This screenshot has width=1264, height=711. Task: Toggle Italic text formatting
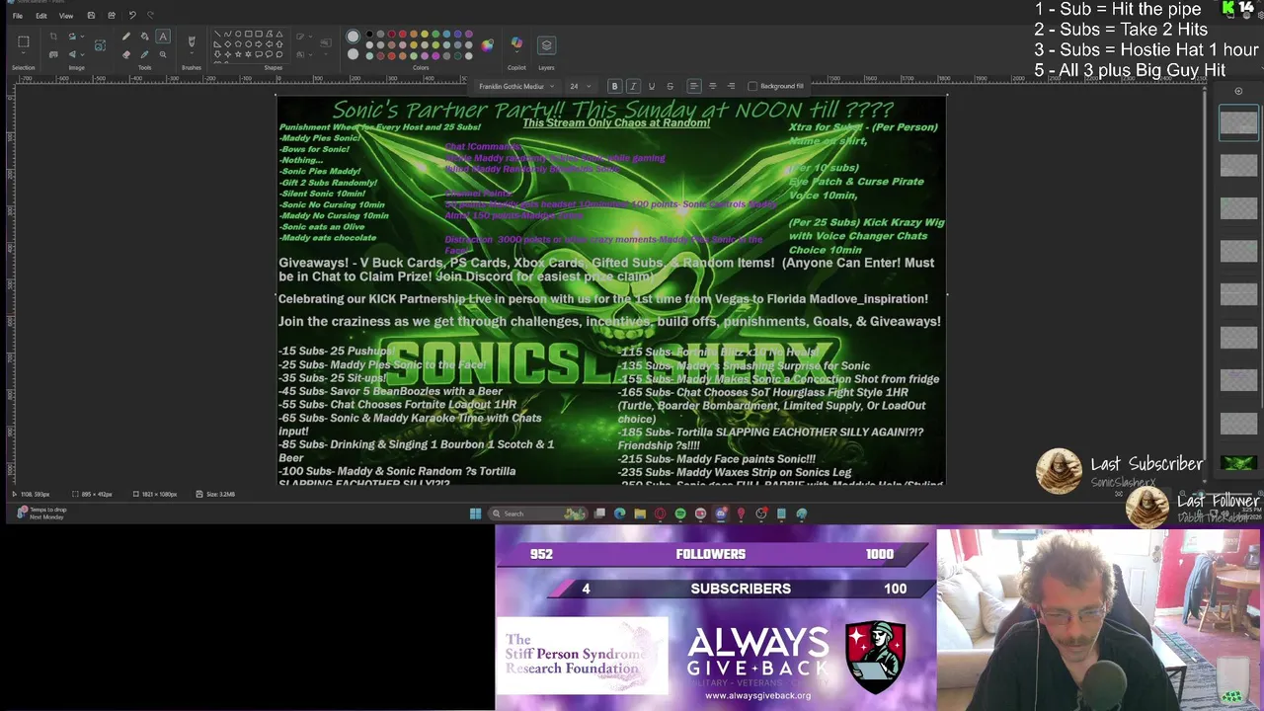pos(633,86)
